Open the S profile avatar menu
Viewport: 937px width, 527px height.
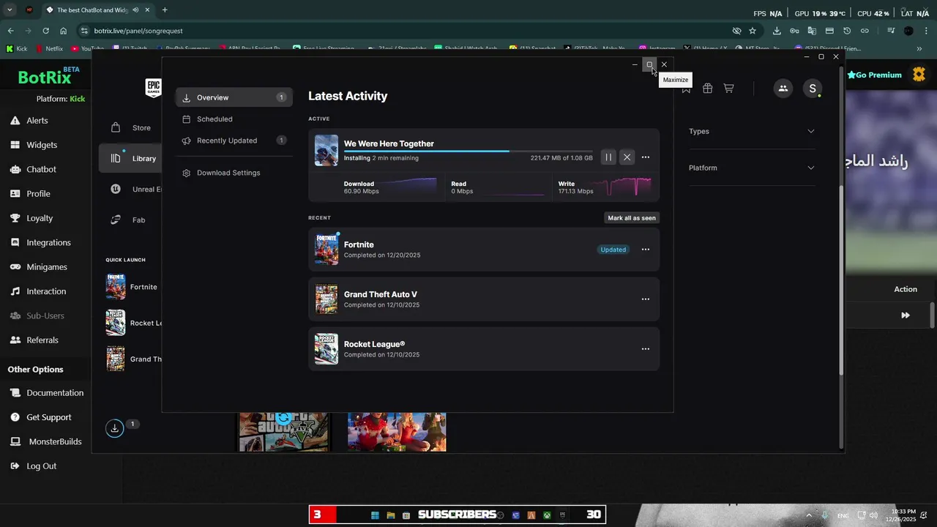812,89
